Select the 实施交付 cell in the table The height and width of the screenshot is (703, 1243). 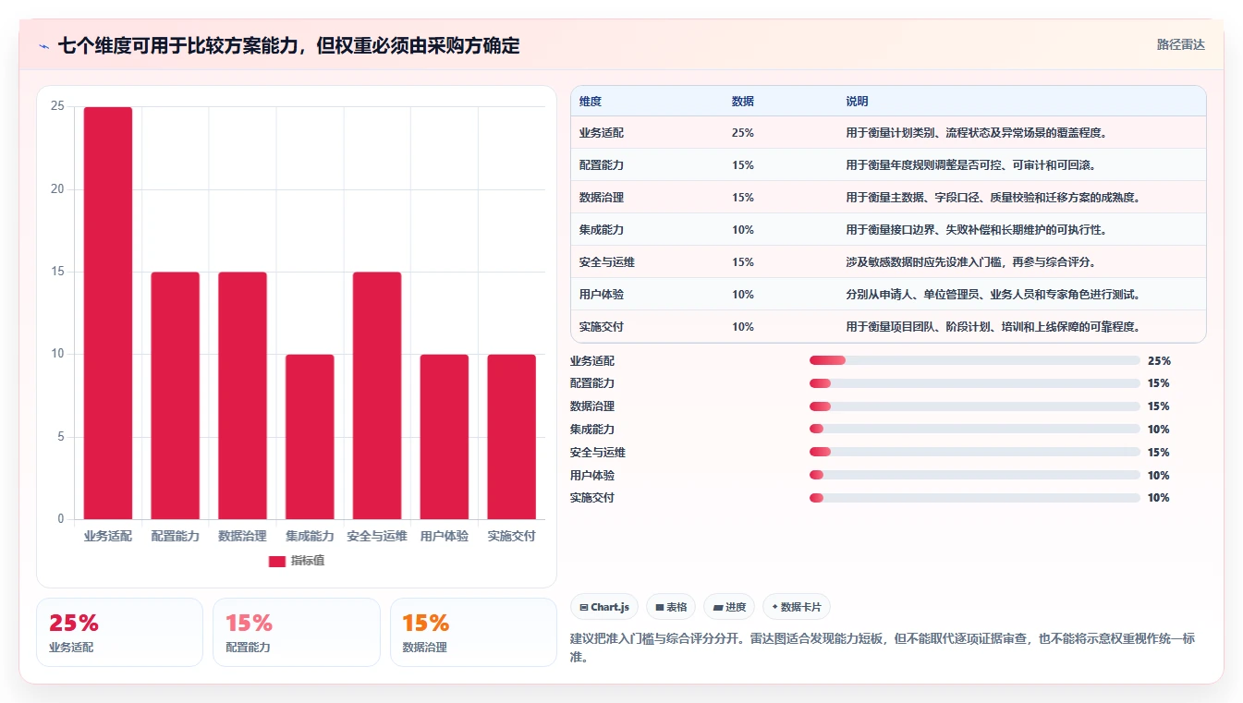click(602, 327)
